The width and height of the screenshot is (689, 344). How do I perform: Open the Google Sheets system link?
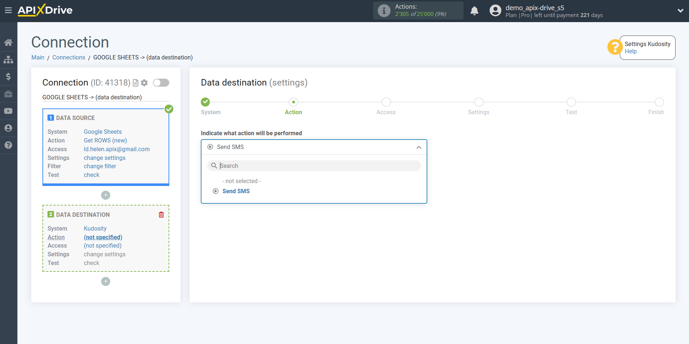tap(103, 132)
